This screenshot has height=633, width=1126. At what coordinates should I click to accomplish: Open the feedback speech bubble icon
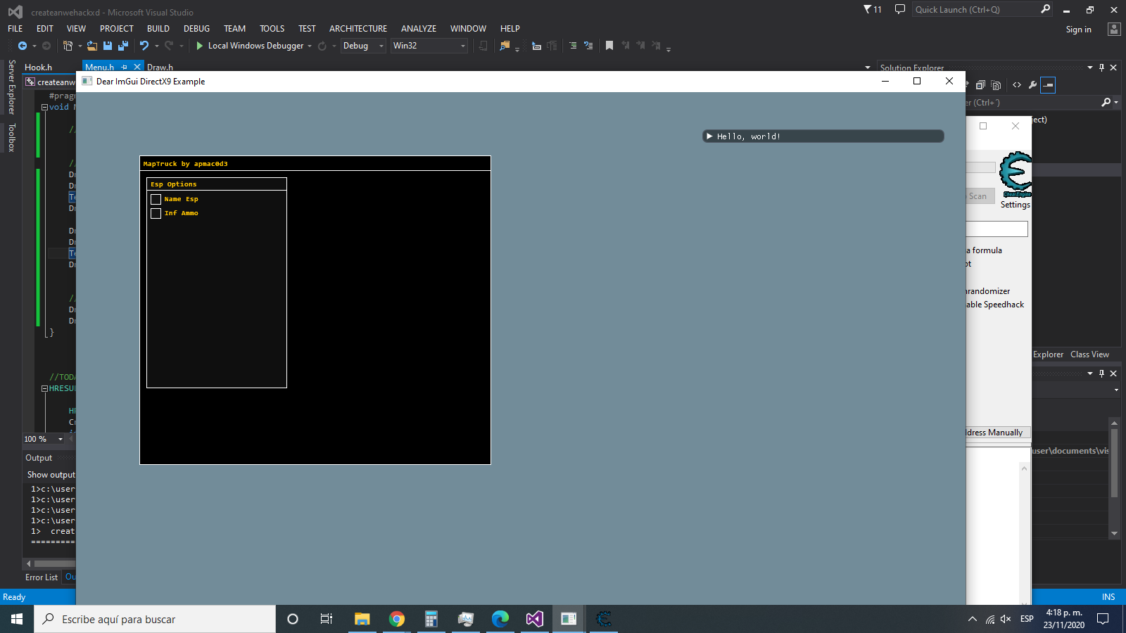click(899, 9)
